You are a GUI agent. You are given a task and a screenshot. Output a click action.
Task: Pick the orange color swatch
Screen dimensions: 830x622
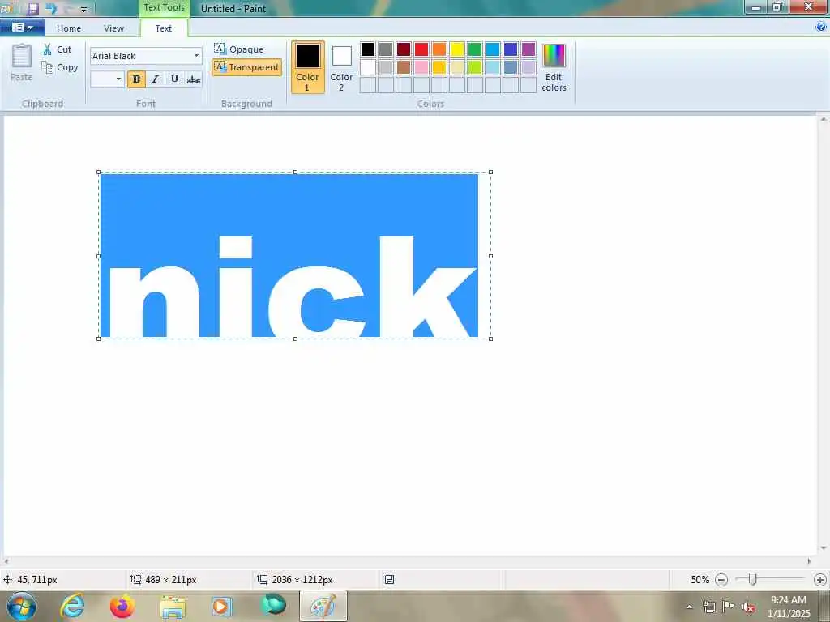click(439, 49)
